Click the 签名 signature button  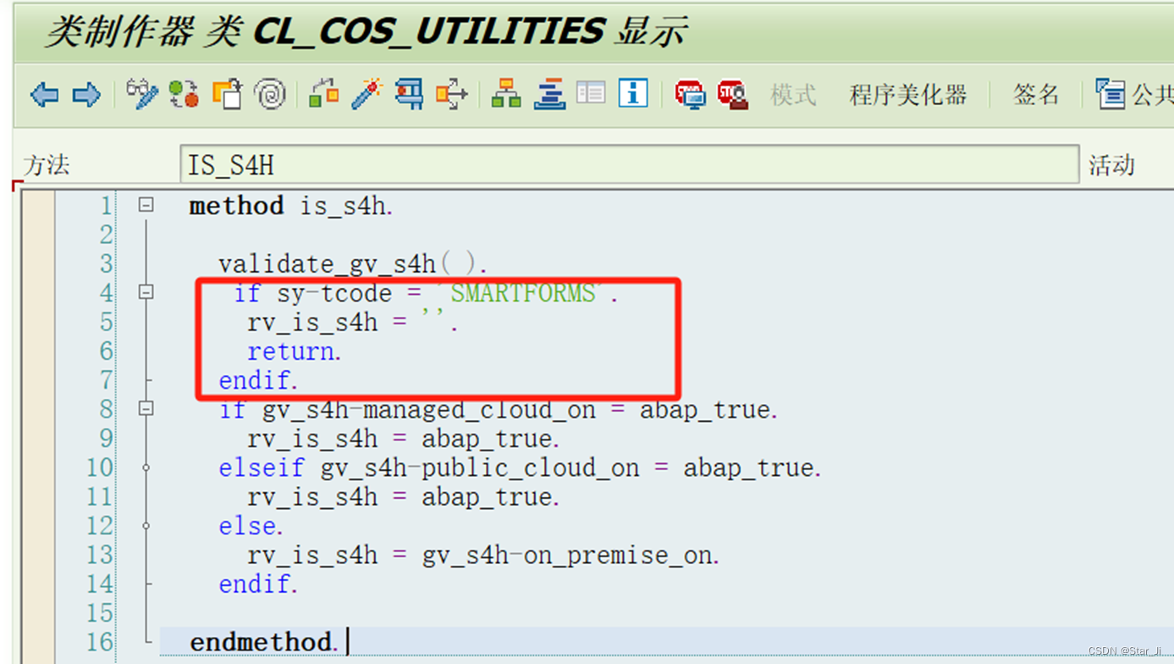pyautogui.click(x=1034, y=95)
